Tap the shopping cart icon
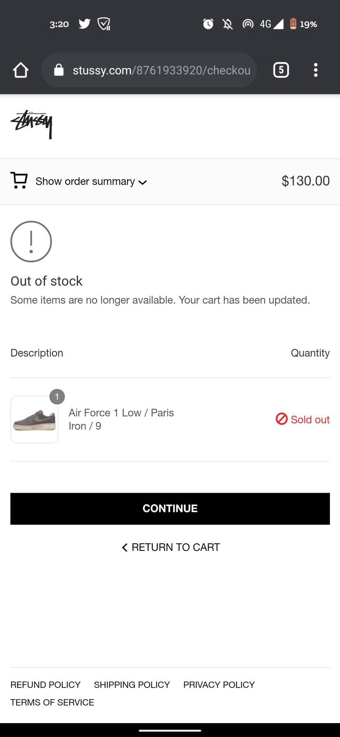340x737 pixels. coord(19,181)
